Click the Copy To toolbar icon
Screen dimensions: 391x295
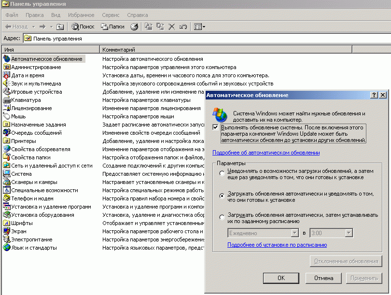[x=160, y=27]
